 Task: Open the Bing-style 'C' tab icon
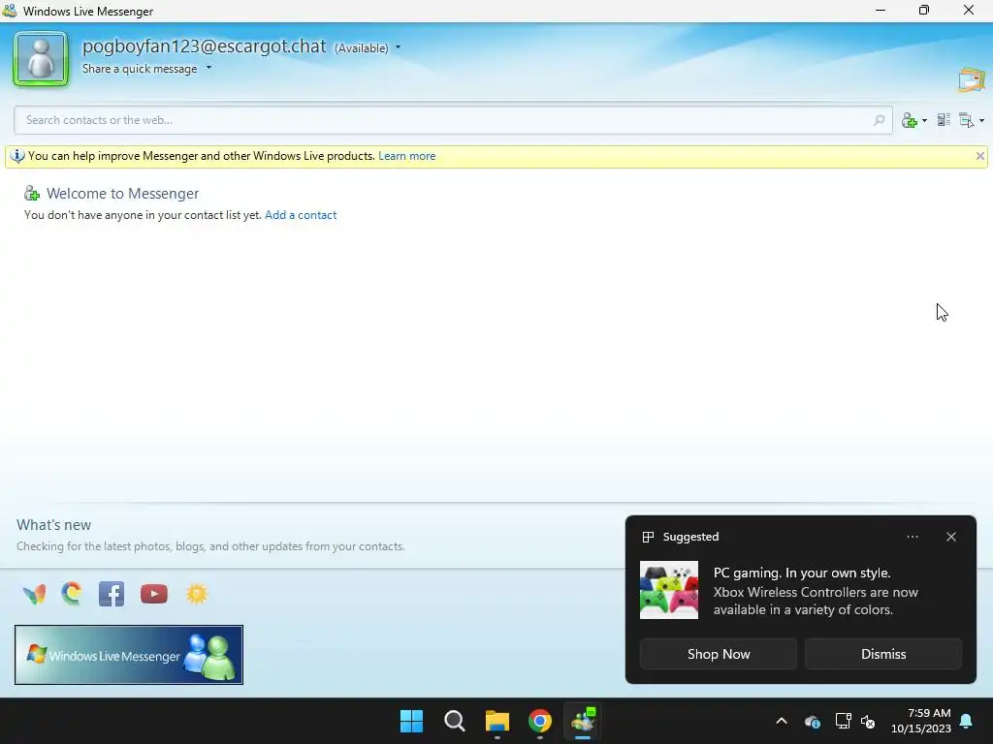72,594
